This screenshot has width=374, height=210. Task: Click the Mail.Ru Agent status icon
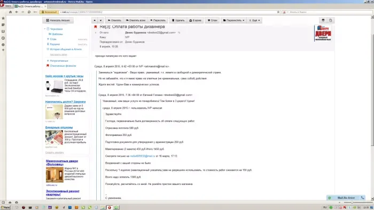click(x=330, y=198)
